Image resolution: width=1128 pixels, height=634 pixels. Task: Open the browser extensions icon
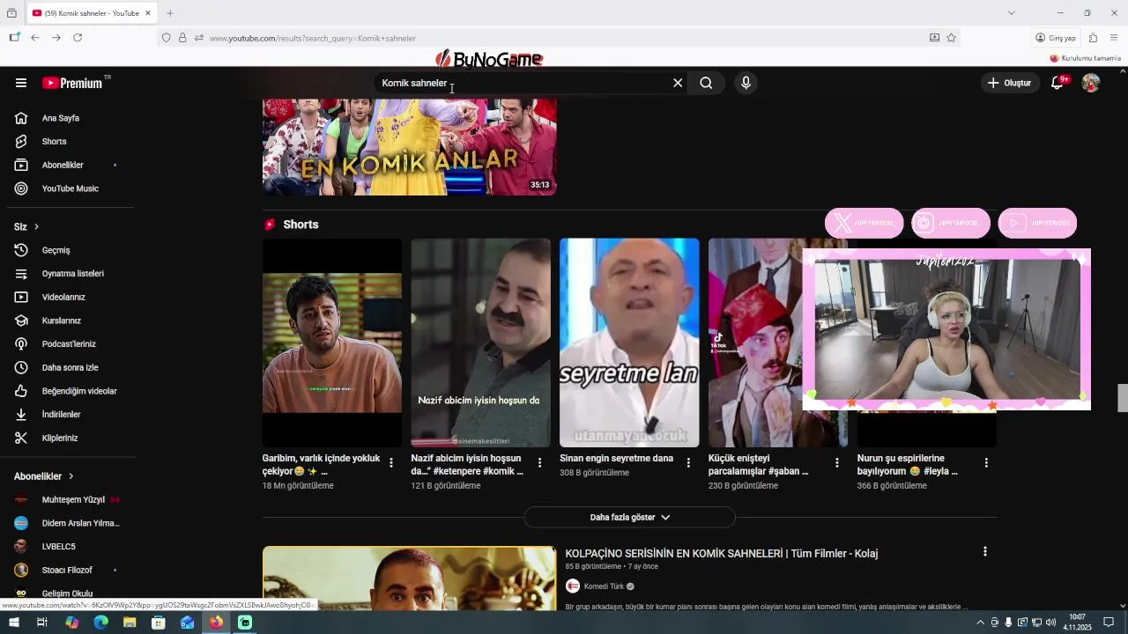pyautogui.click(x=1093, y=38)
